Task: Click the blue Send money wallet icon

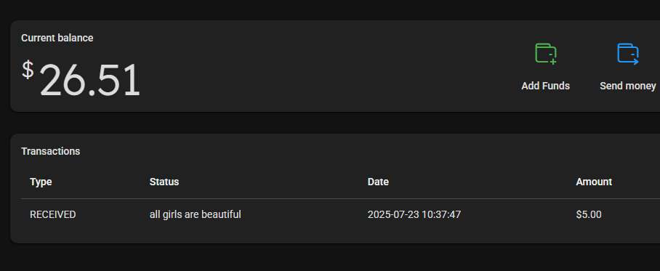Action: click(628, 54)
